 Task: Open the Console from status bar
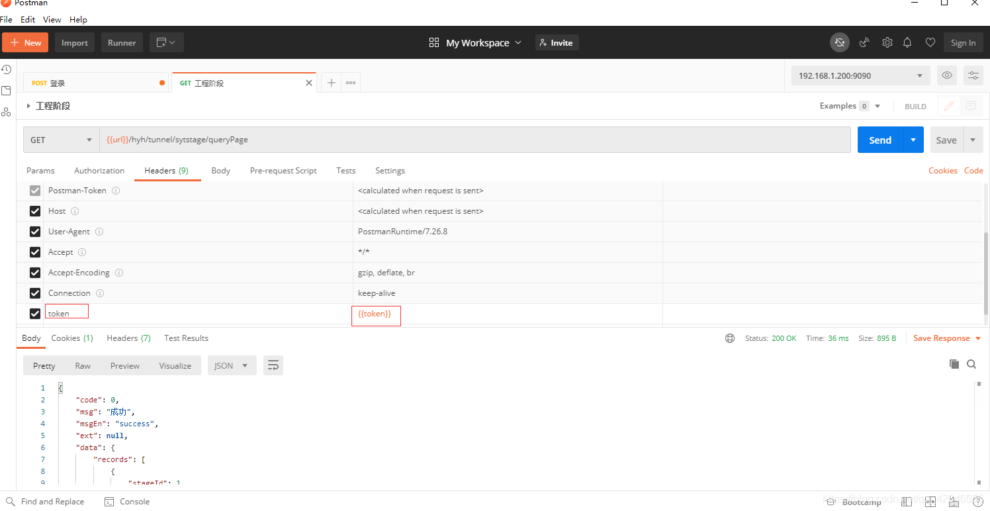pos(127,502)
